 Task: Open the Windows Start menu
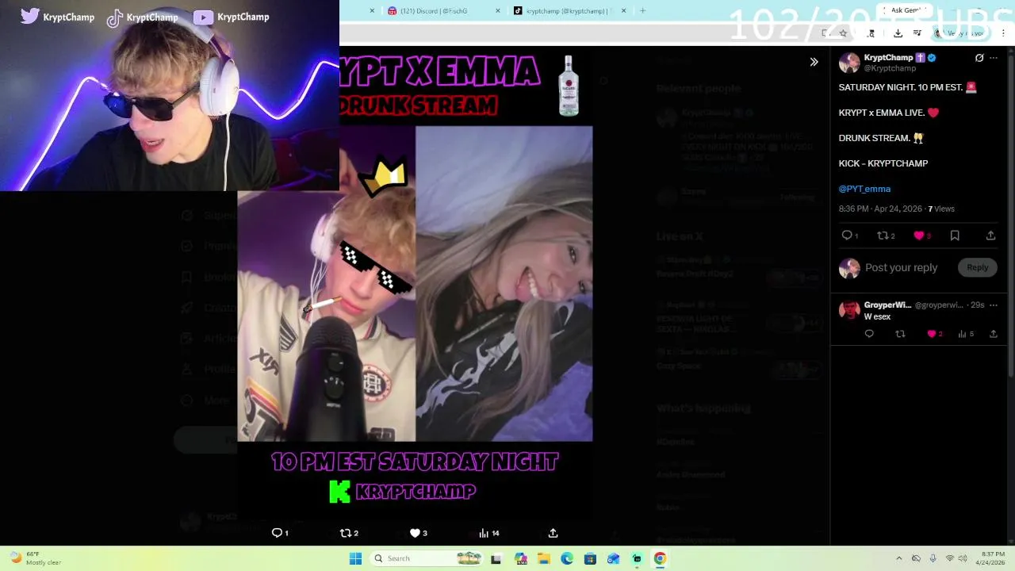point(355,558)
